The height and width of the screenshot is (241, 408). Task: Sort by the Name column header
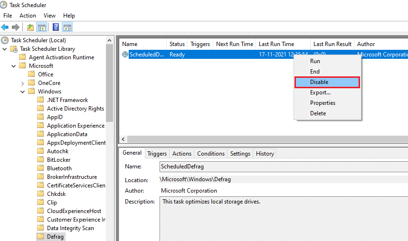point(143,44)
